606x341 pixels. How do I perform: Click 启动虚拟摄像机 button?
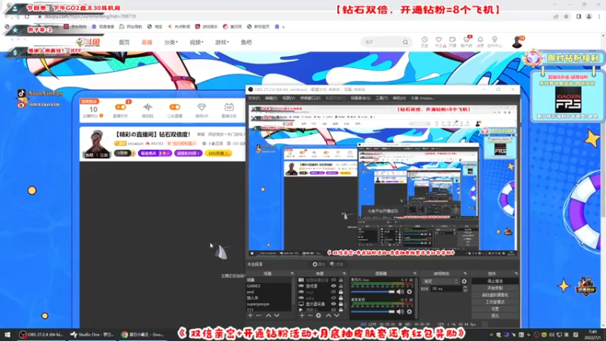click(x=495, y=295)
